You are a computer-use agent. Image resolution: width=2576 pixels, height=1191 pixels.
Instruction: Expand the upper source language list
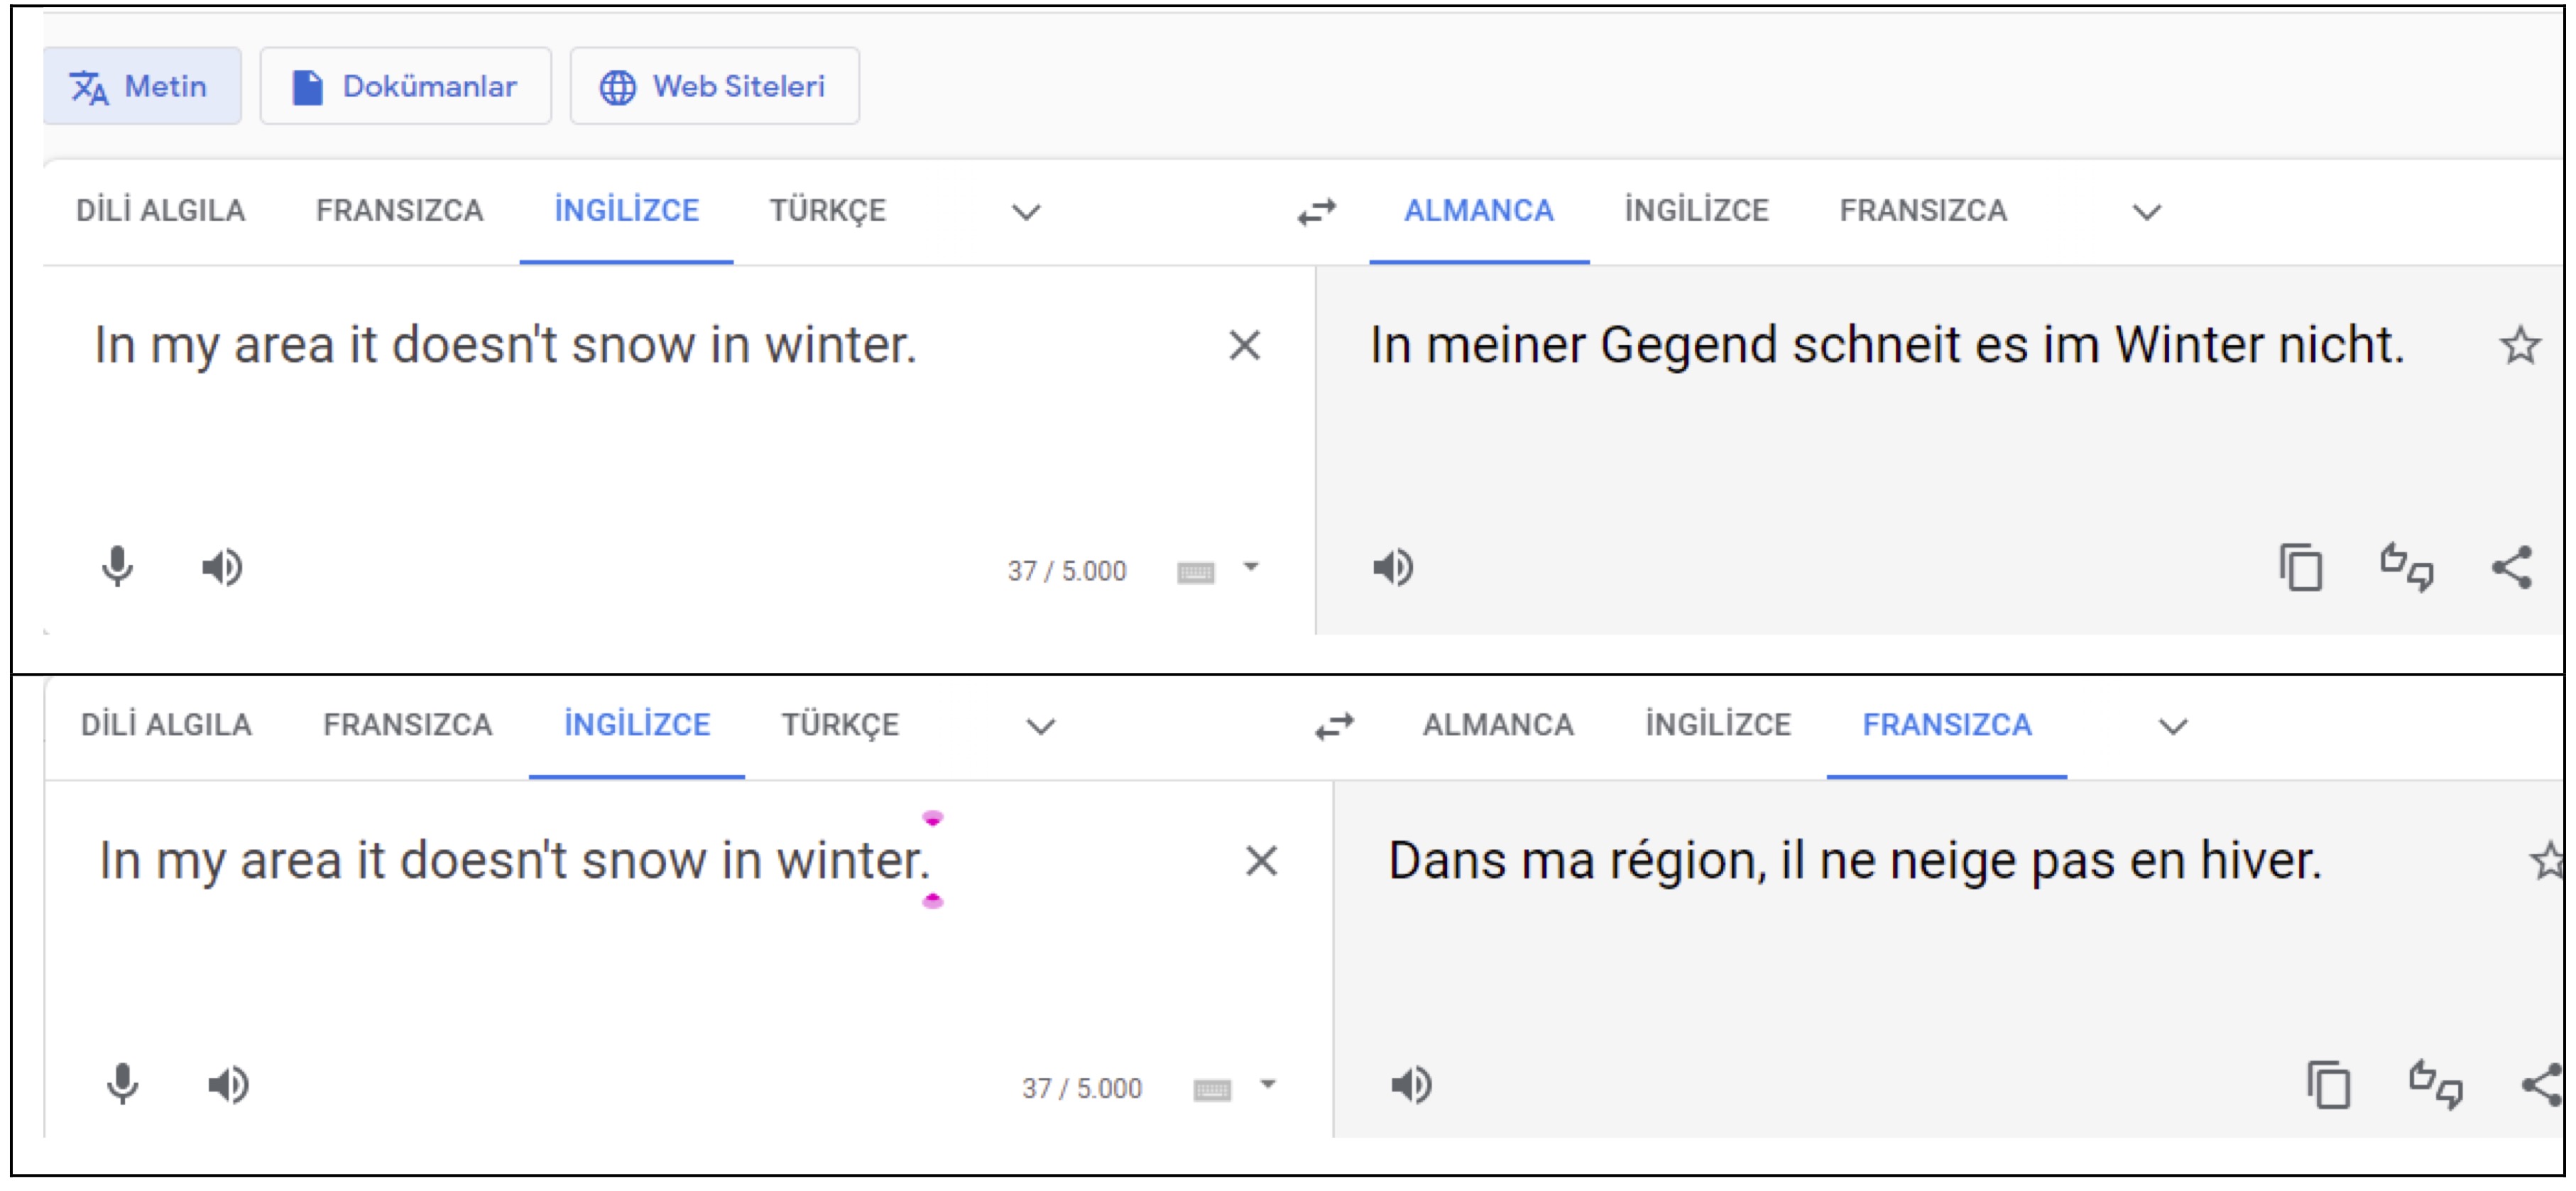tap(1026, 212)
